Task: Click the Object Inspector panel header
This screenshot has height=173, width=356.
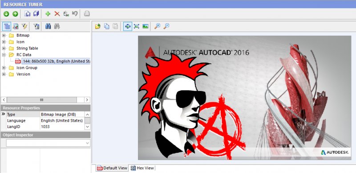Action: click(46, 135)
